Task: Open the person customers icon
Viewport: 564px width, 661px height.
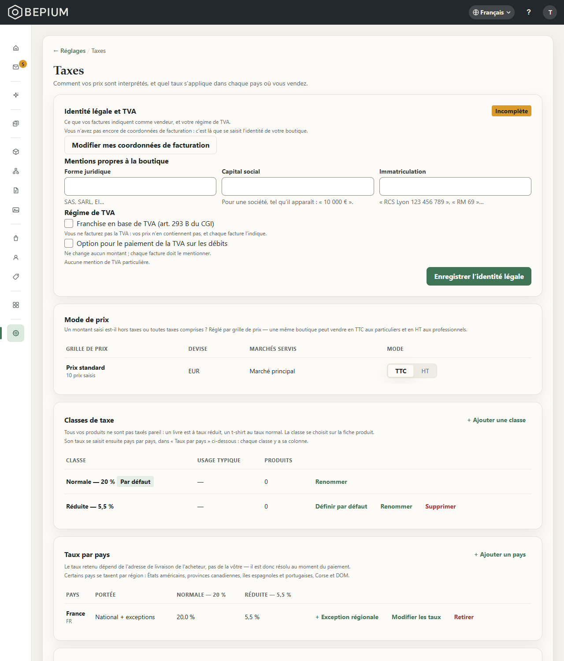Action: pyautogui.click(x=16, y=257)
